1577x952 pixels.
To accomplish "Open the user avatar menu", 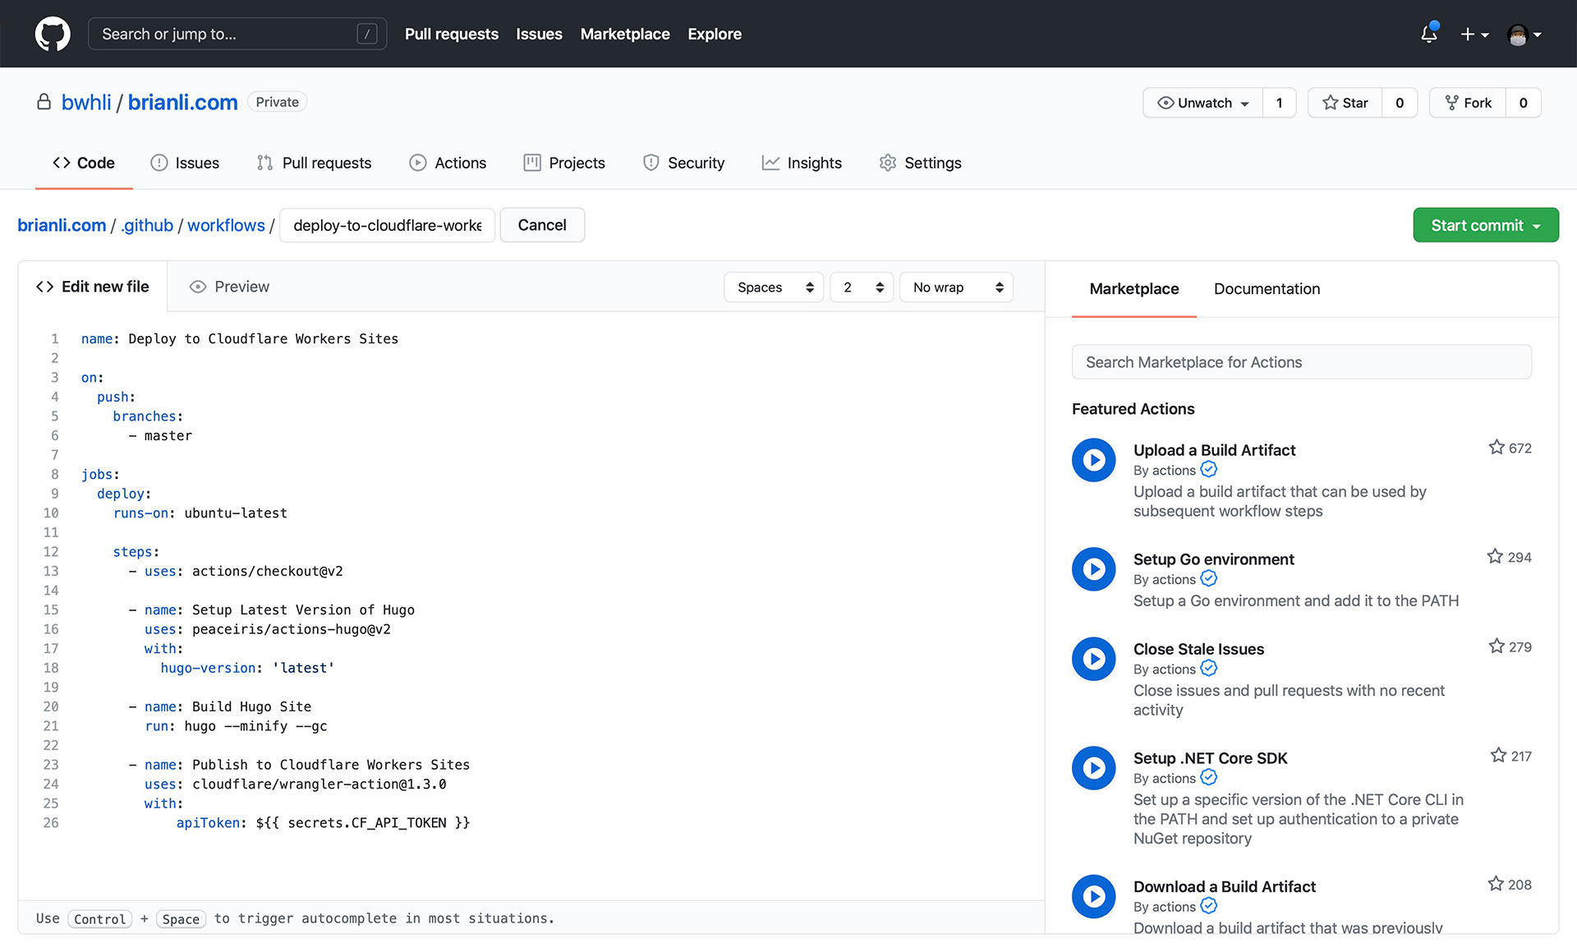I will pos(1524,34).
